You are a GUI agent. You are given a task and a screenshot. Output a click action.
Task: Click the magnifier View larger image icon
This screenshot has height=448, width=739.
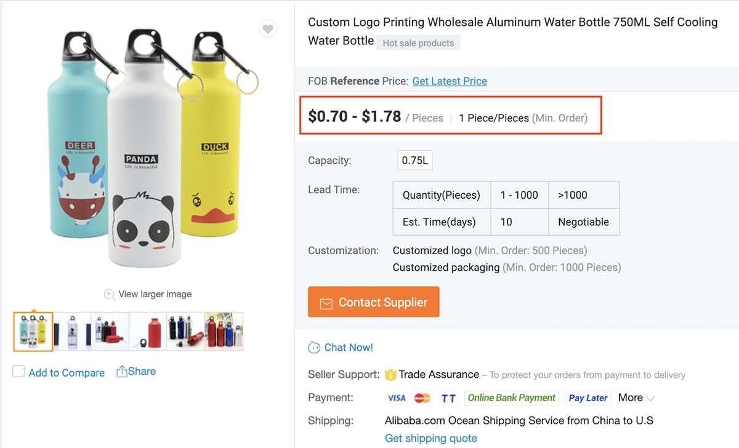click(x=110, y=294)
